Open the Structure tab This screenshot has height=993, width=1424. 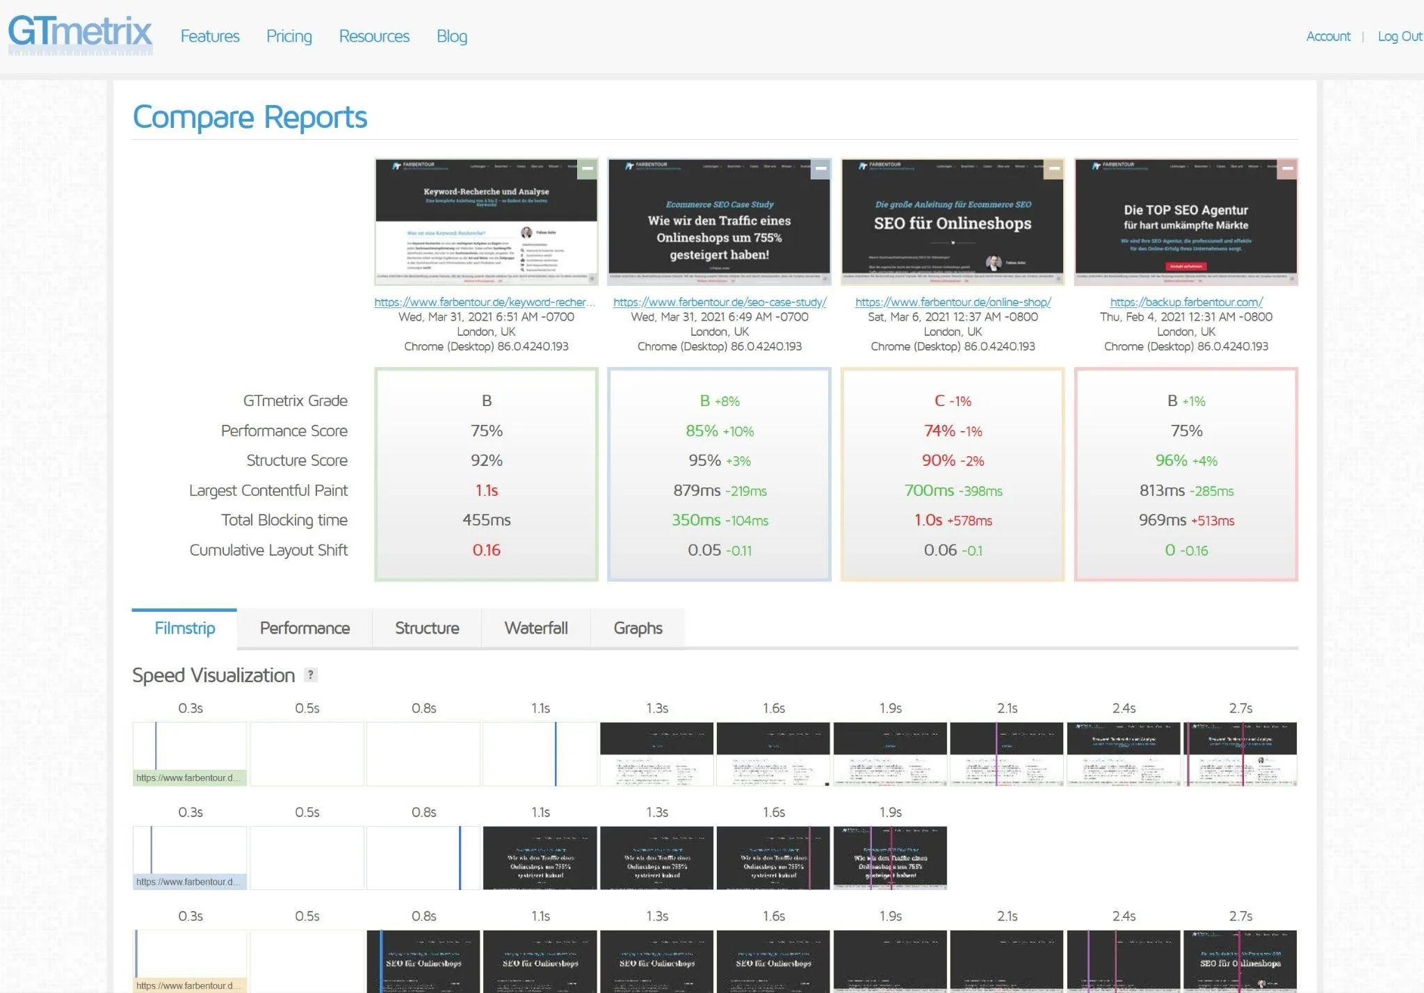coord(427,628)
